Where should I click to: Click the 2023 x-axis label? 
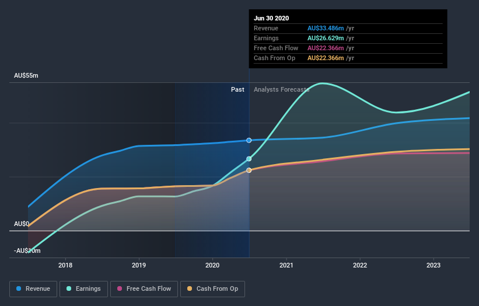pos(433,265)
